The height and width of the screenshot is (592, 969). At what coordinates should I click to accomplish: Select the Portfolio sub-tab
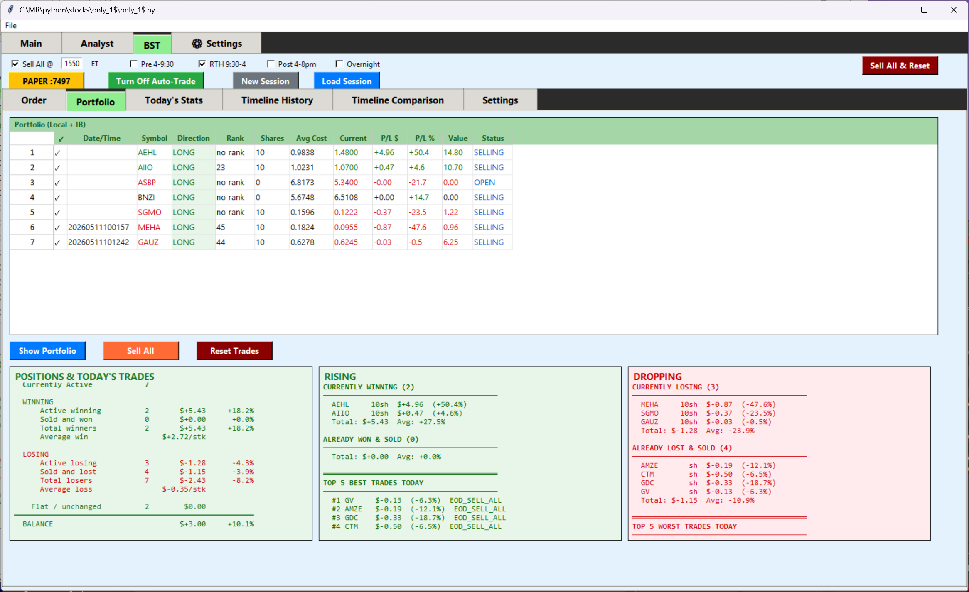click(96, 102)
